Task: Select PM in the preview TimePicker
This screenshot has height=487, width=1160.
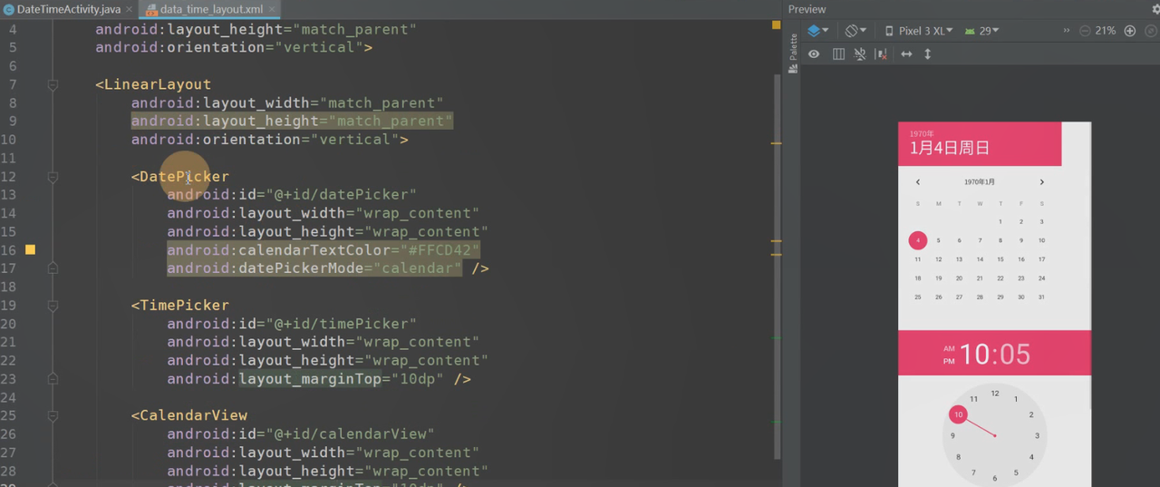Action: click(x=949, y=361)
